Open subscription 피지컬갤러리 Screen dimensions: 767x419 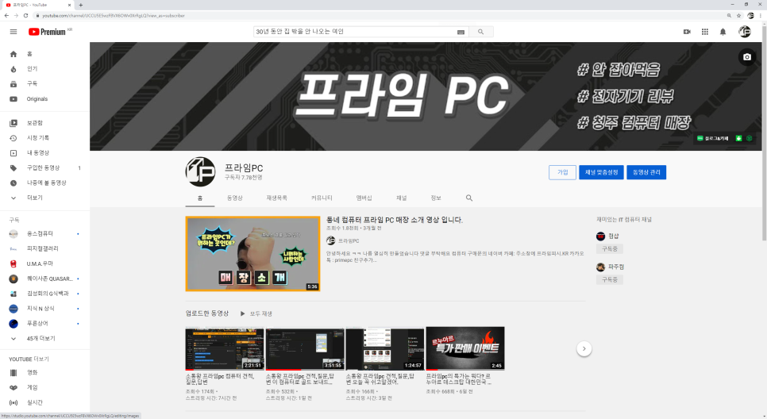[44, 248]
